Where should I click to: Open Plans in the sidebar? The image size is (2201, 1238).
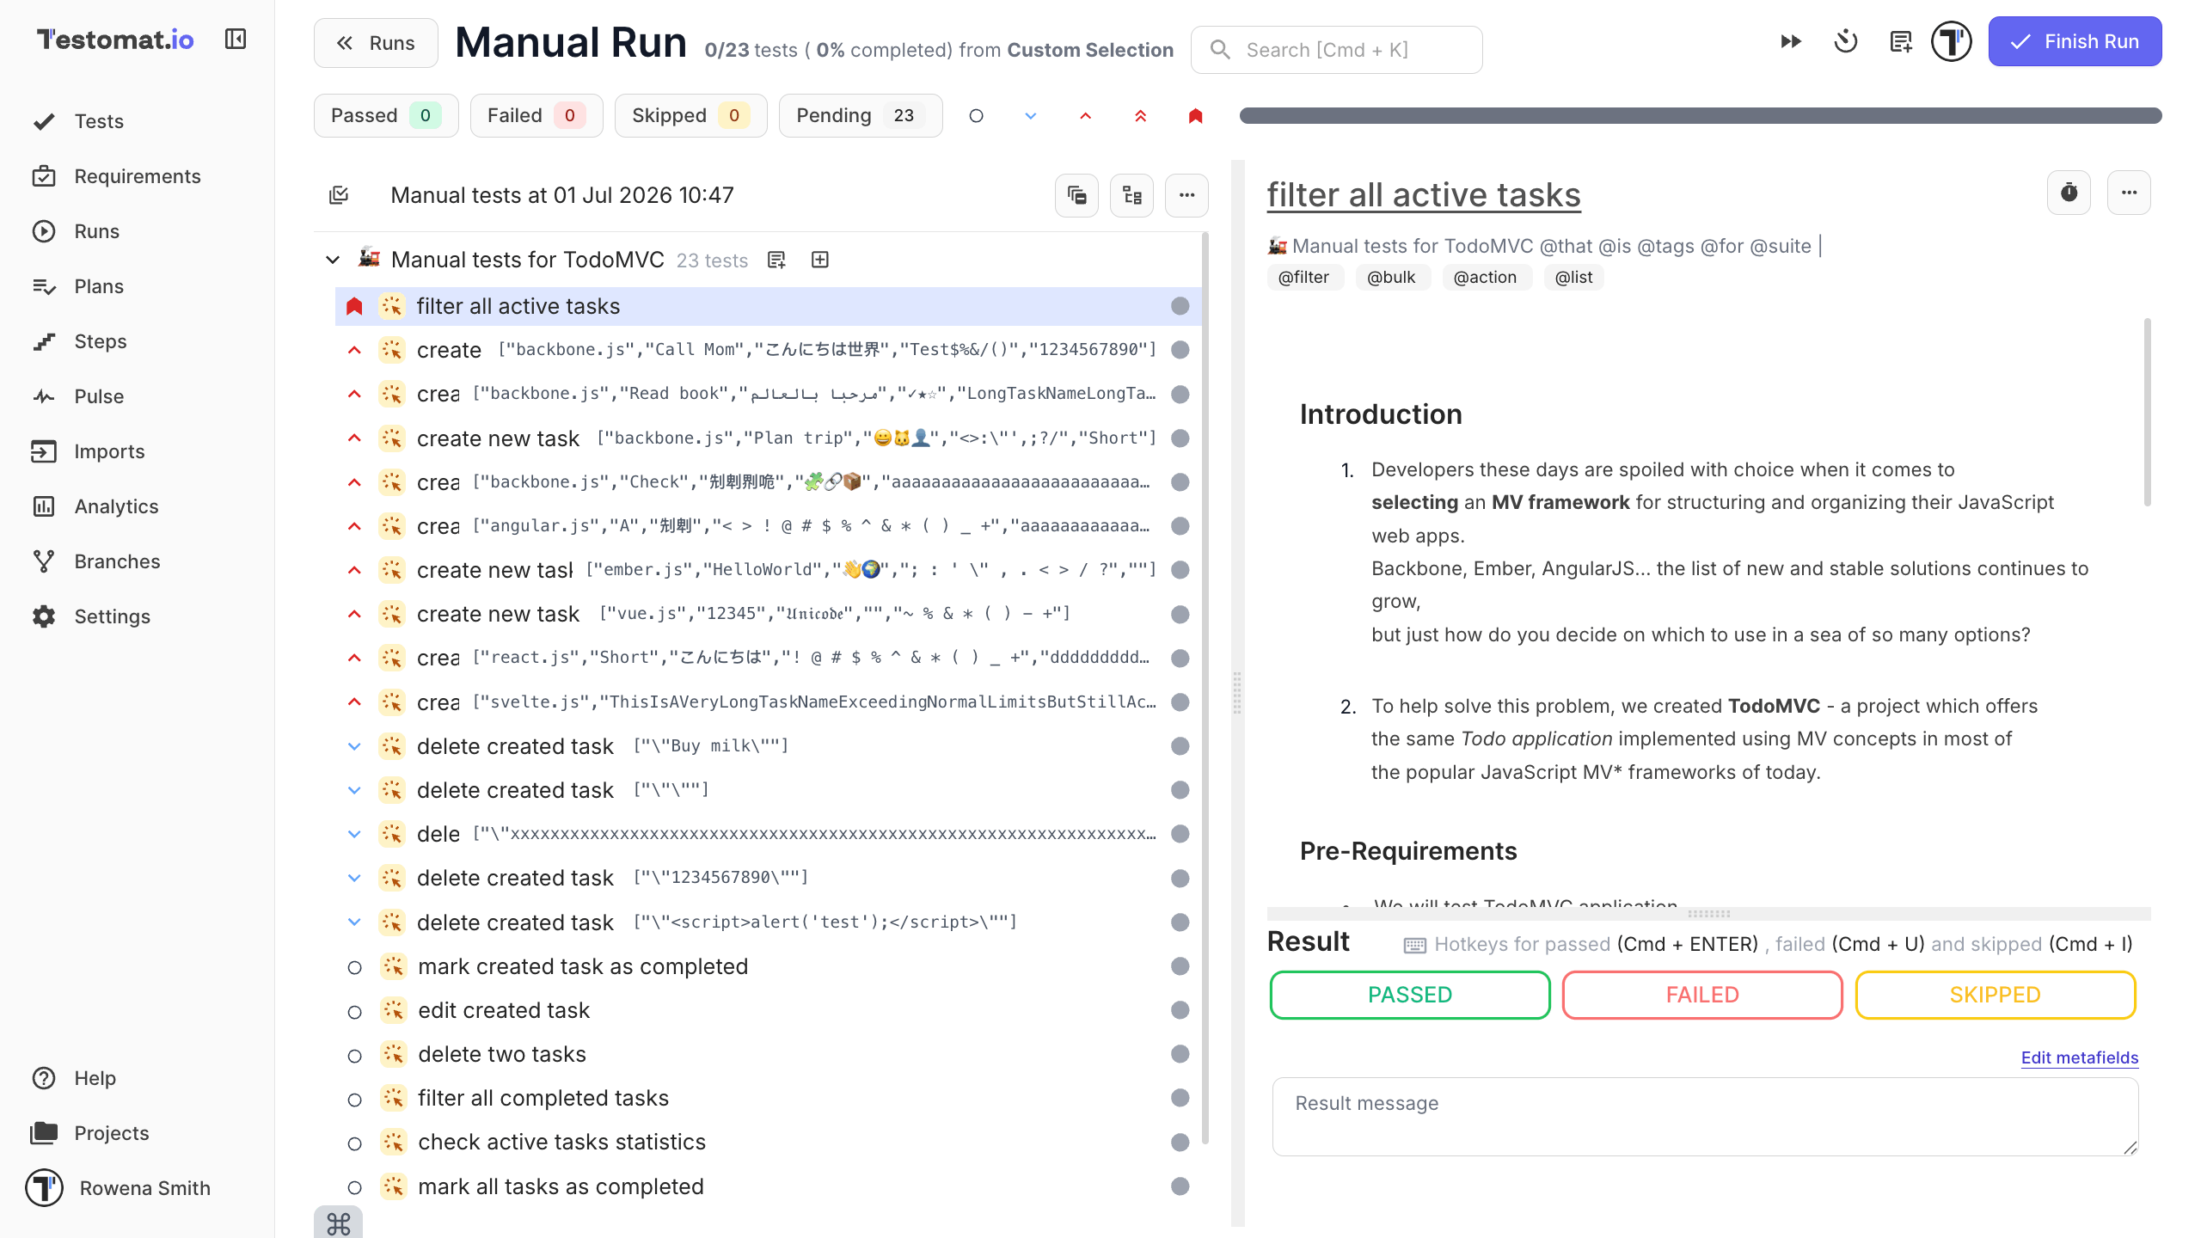(x=99, y=286)
